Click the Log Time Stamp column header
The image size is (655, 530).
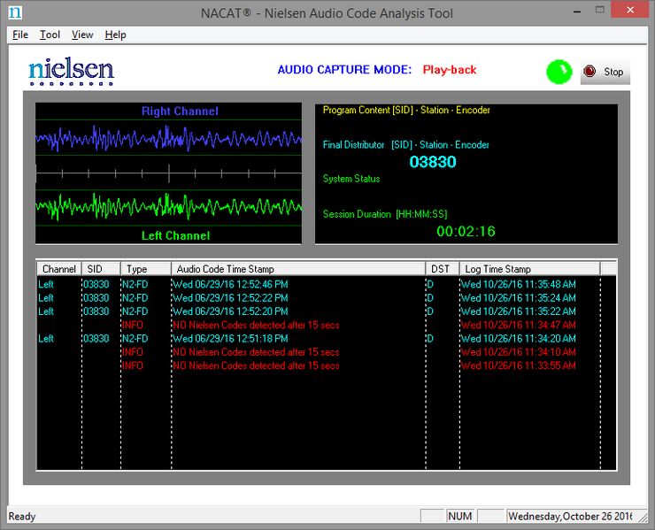pyautogui.click(x=529, y=269)
